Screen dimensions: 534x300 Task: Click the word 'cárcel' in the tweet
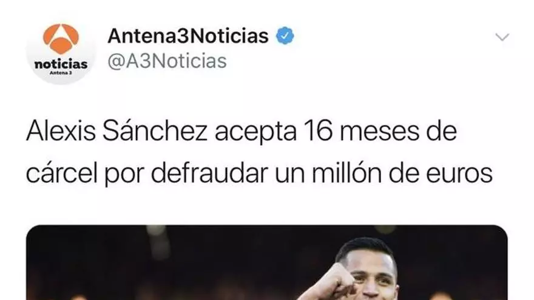62,173
